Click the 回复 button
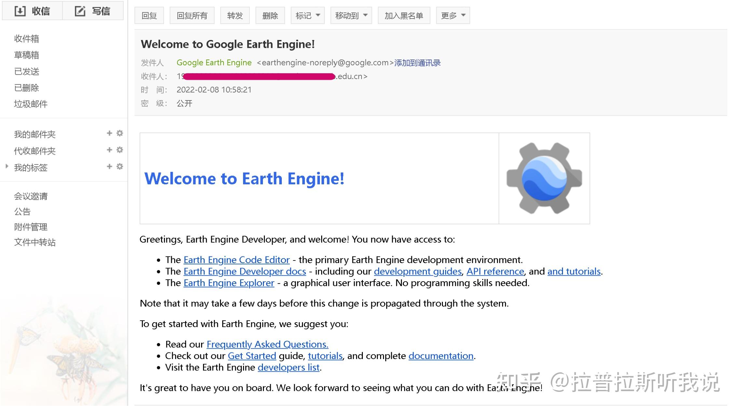Image resolution: width=739 pixels, height=412 pixels. tap(149, 15)
